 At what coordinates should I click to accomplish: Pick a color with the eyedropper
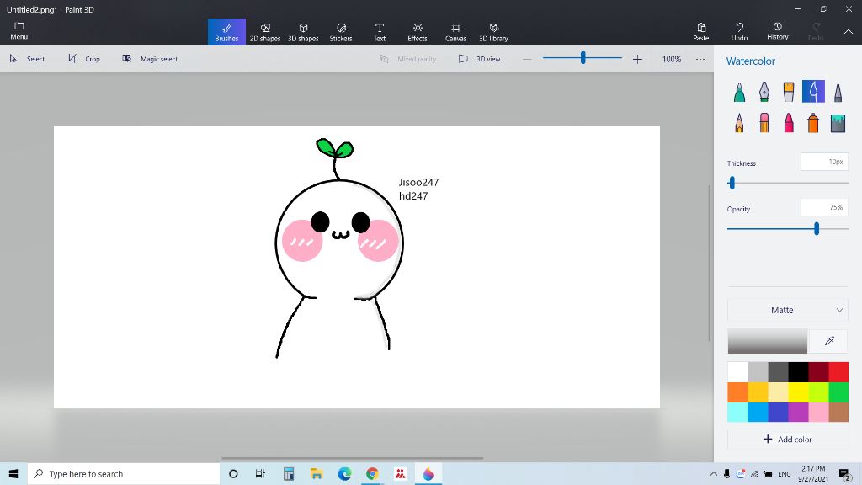coord(829,341)
